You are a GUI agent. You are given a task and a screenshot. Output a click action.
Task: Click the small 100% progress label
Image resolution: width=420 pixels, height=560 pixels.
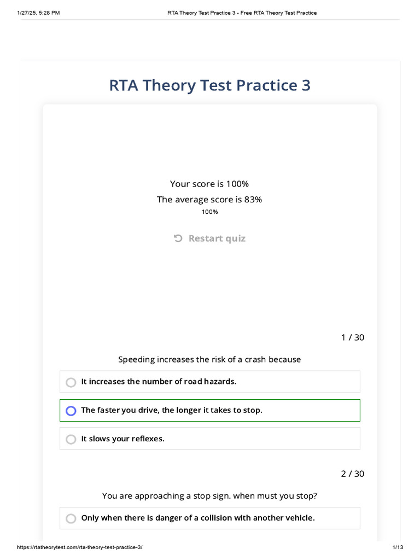(x=210, y=212)
